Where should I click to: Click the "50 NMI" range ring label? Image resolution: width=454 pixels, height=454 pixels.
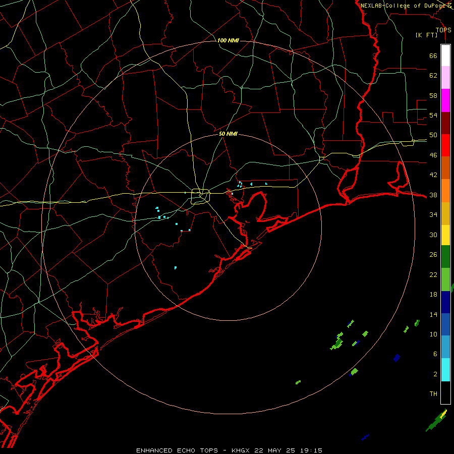pyautogui.click(x=228, y=134)
